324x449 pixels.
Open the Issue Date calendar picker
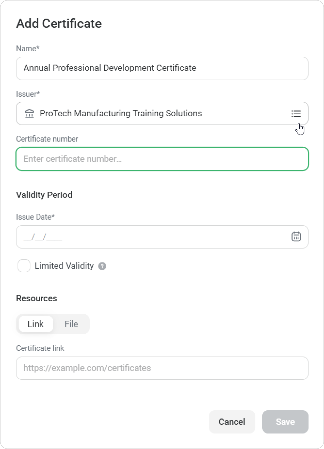tap(296, 237)
